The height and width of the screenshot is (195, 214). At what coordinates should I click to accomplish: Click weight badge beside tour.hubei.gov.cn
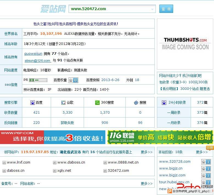point(206,182)
